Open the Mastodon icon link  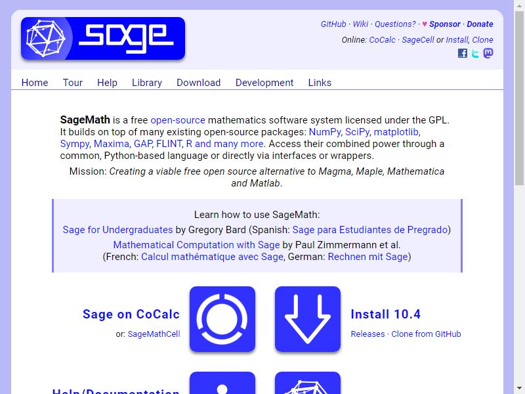pos(488,53)
